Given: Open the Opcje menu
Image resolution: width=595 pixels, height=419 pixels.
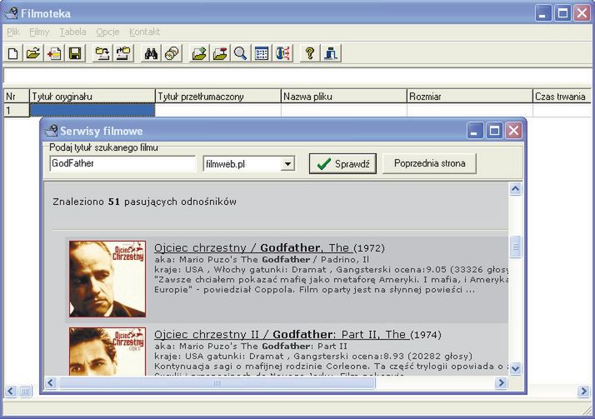Looking at the screenshot, I should click(x=107, y=32).
